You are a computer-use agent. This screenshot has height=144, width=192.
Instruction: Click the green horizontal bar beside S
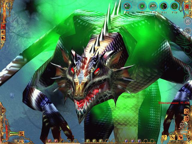[14, 133]
